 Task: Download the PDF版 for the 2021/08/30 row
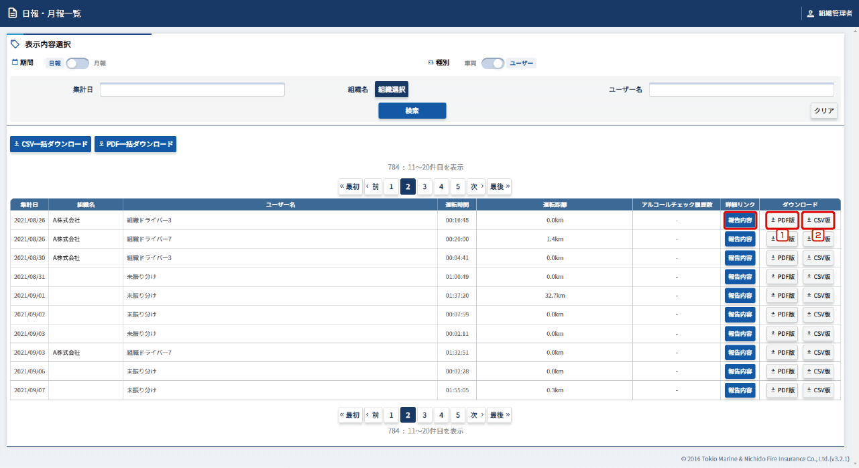coord(782,258)
